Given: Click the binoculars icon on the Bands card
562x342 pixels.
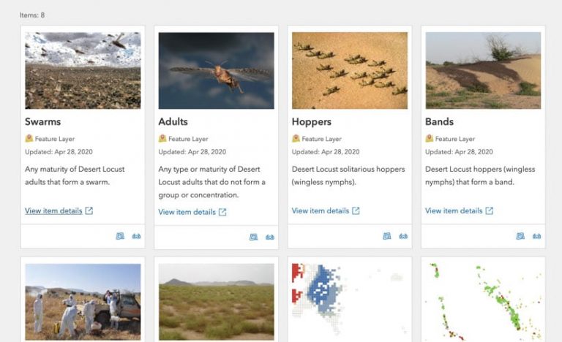Looking at the screenshot, I should (x=536, y=236).
